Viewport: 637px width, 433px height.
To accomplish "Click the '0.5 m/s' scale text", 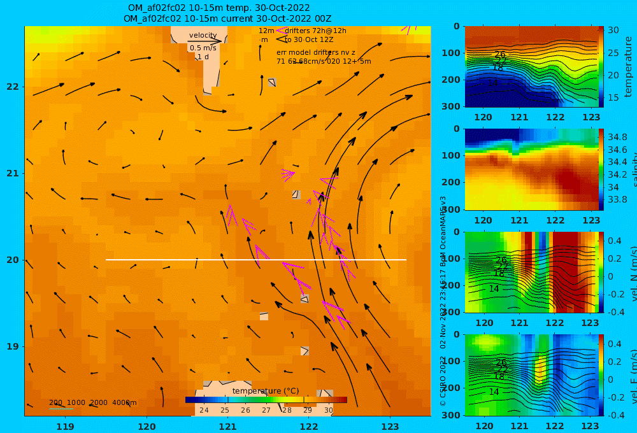I will pos(203,48).
